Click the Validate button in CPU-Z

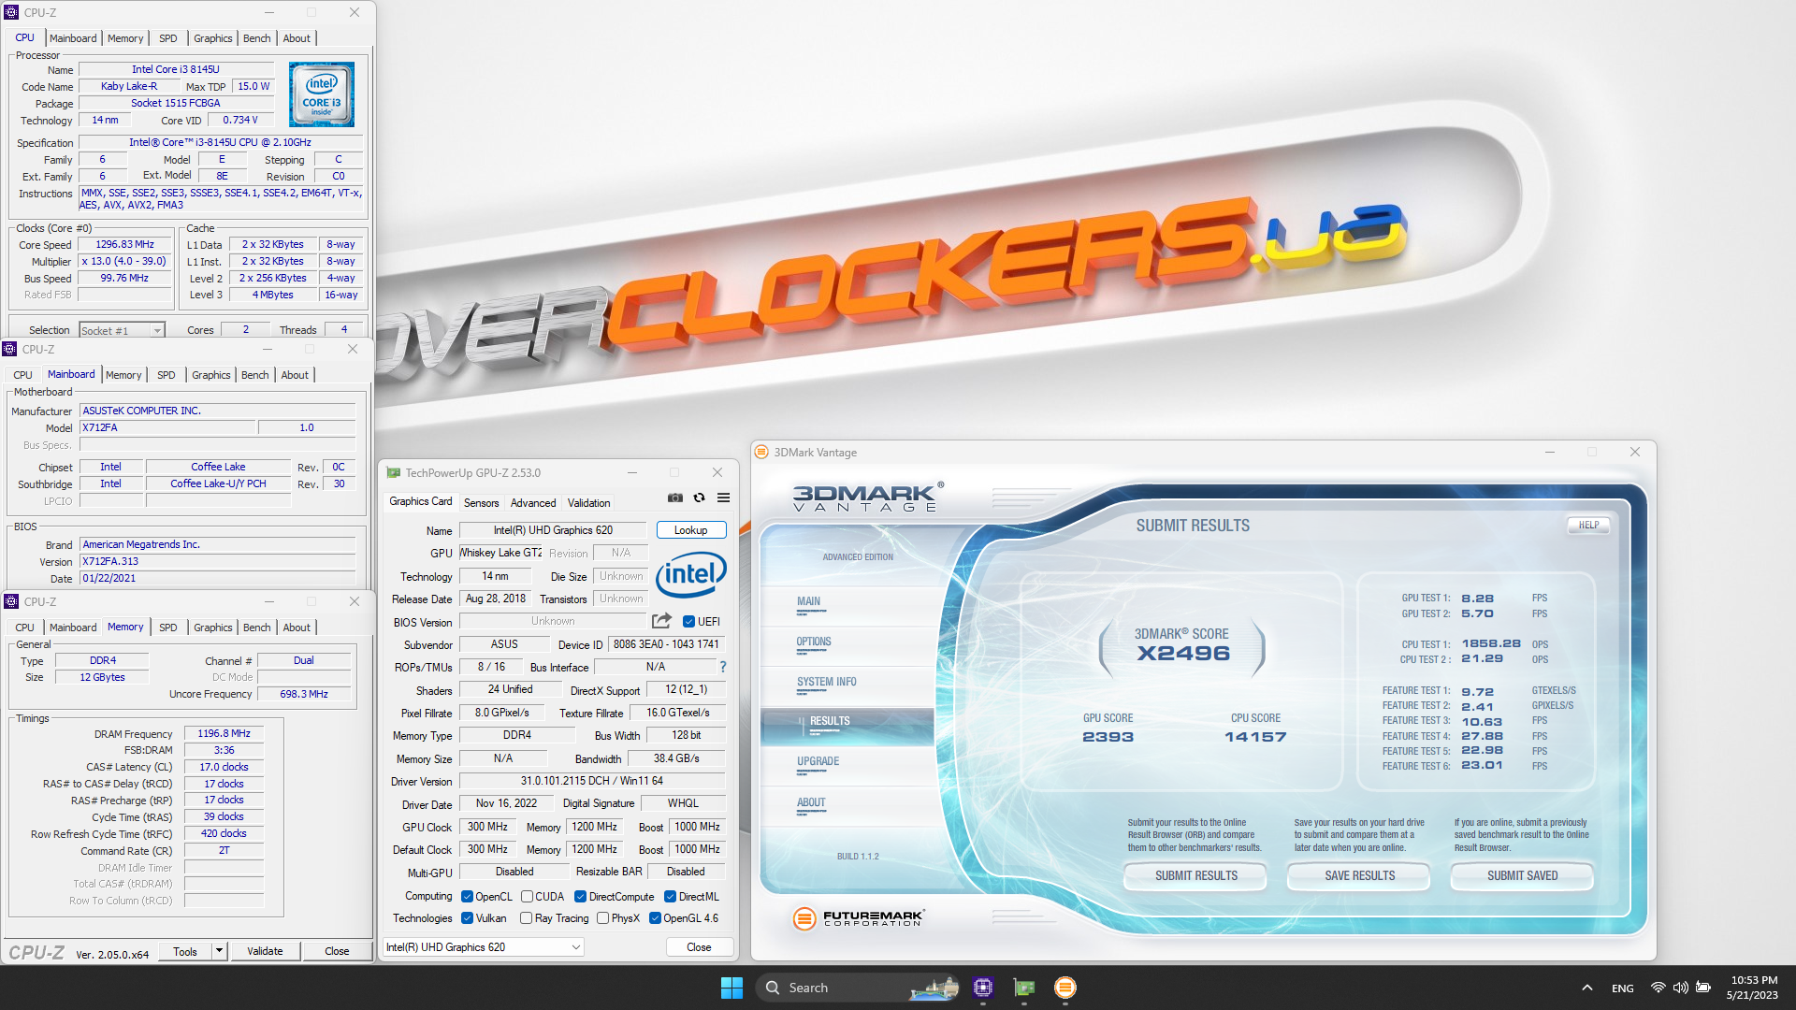click(x=265, y=951)
